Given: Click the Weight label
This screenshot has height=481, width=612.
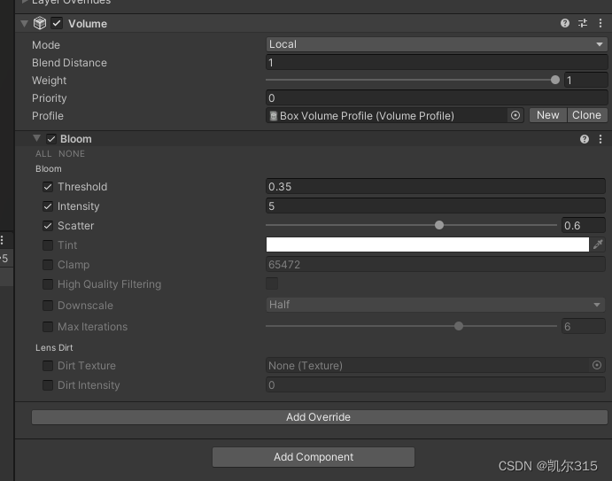Looking at the screenshot, I should pos(50,81).
